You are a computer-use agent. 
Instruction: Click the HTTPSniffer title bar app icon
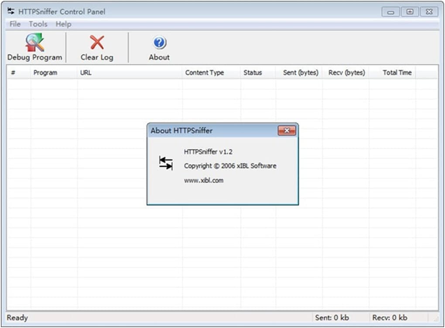[11, 11]
